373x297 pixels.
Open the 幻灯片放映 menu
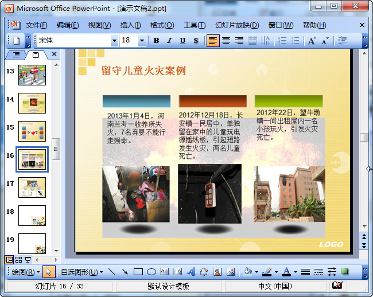coord(236,25)
